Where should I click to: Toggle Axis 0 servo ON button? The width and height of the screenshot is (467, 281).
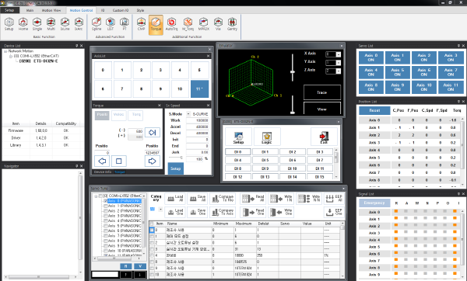click(x=370, y=57)
